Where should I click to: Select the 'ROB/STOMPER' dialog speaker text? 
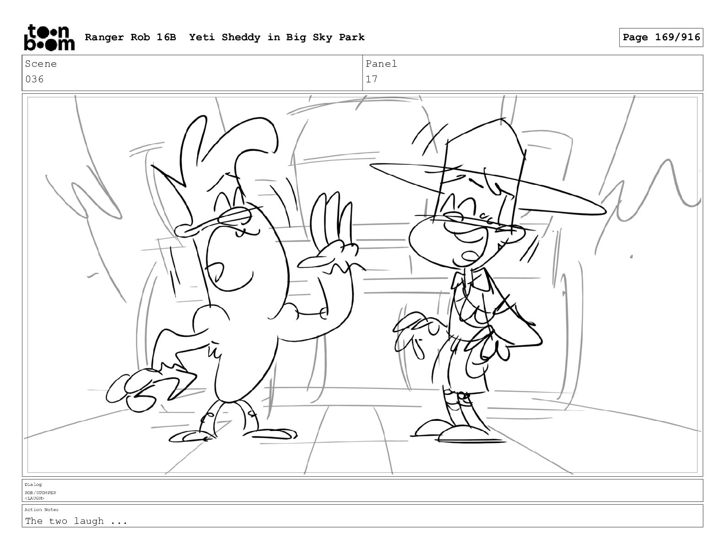tap(40, 493)
